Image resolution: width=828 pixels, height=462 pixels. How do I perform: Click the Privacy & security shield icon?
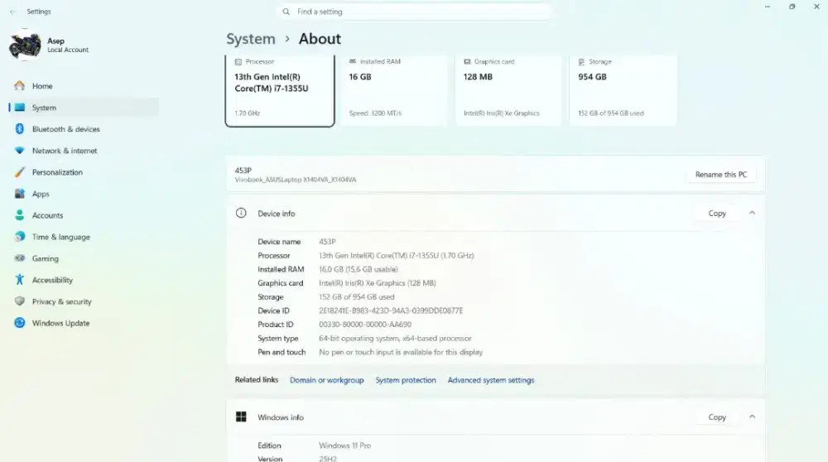pyautogui.click(x=20, y=301)
